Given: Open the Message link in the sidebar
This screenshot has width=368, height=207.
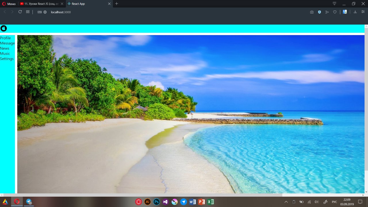Looking at the screenshot, I should click(x=7, y=43).
